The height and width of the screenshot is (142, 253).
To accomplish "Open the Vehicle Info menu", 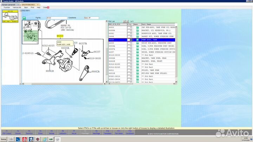I will (17, 7).
